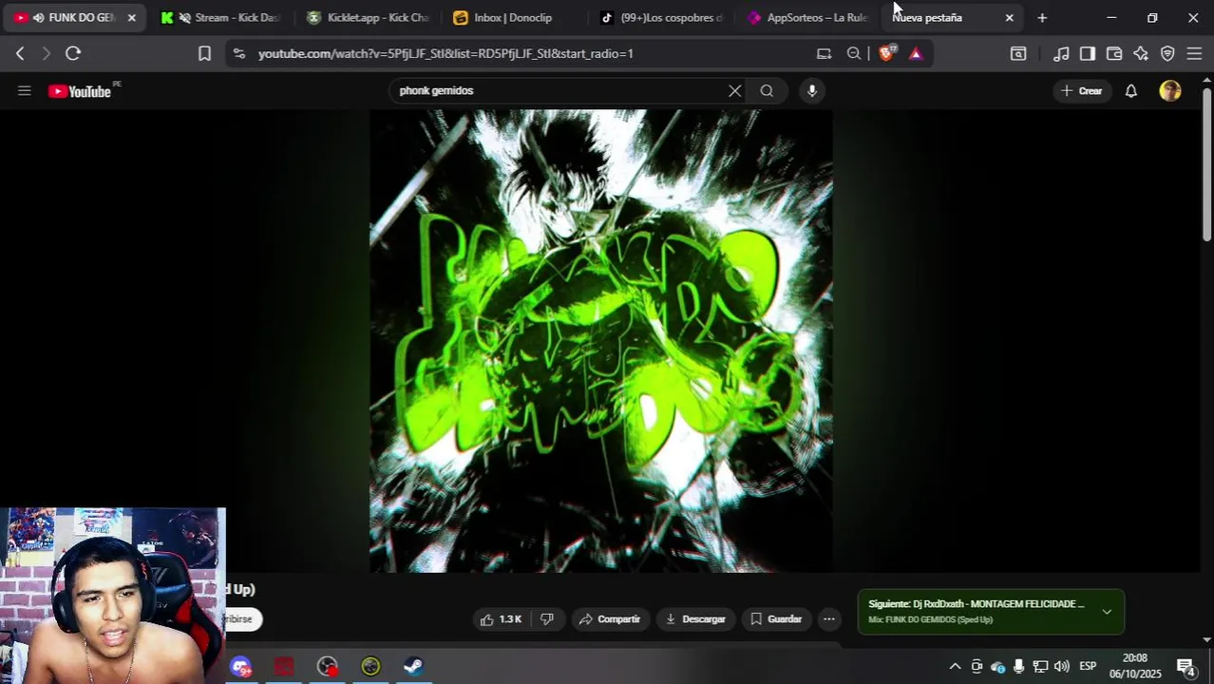The height and width of the screenshot is (684, 1214).
Task: Open Brave Shields lion icon
Action: coord(887,54)
